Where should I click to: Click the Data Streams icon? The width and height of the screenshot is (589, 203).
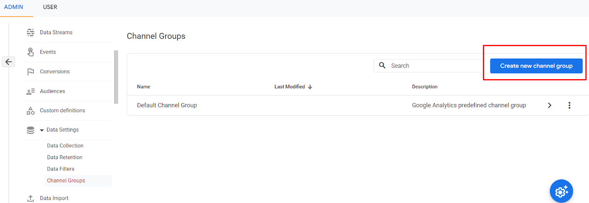click(31, 32)
